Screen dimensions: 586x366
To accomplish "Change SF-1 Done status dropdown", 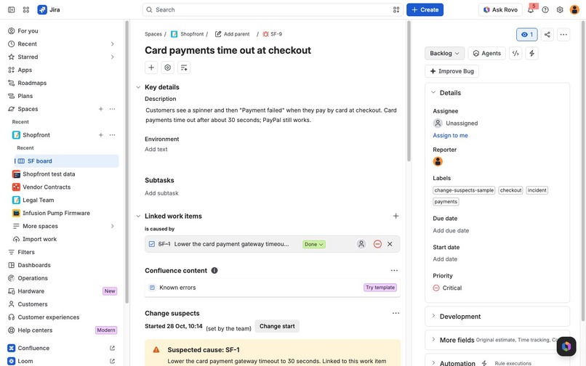I will point(313,244).
